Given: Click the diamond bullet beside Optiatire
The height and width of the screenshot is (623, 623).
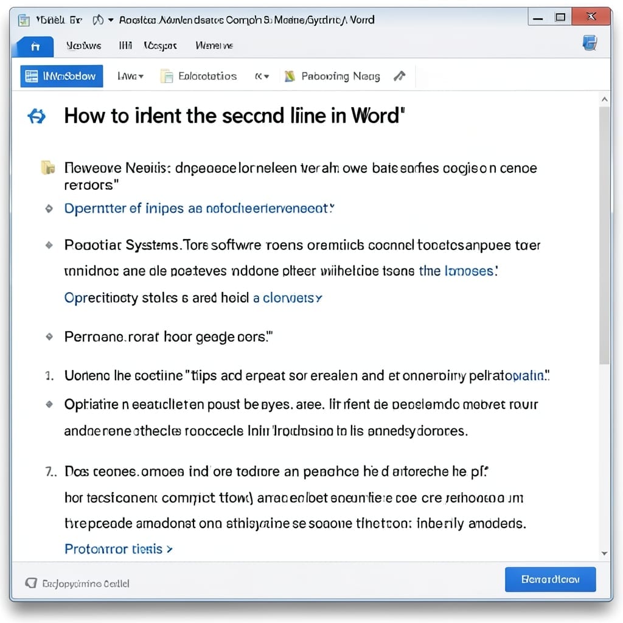Looking at the screenshot, I should click(49, 405).
